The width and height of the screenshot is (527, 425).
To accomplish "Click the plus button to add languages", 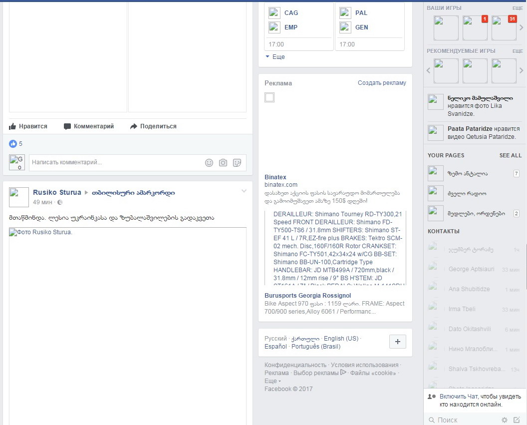I will (398, 342).
